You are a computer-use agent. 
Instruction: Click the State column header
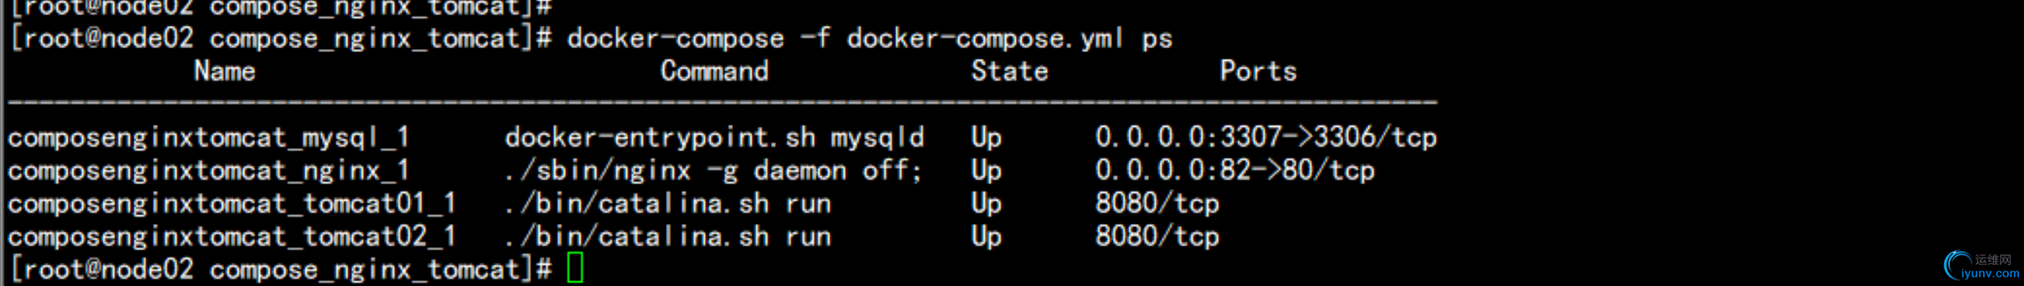[1010, 71]
